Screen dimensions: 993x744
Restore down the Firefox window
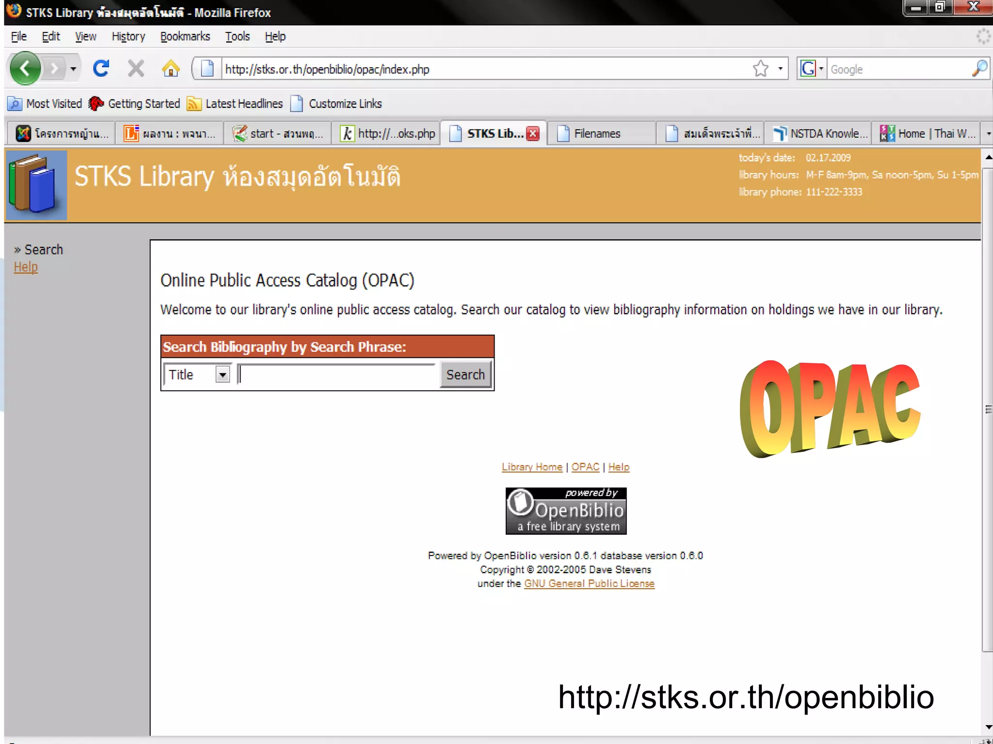pyautogui.click(x=940, y=7)
